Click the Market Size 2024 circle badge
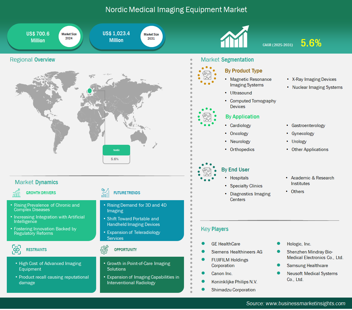352x310 pixels. coord(69,36)
